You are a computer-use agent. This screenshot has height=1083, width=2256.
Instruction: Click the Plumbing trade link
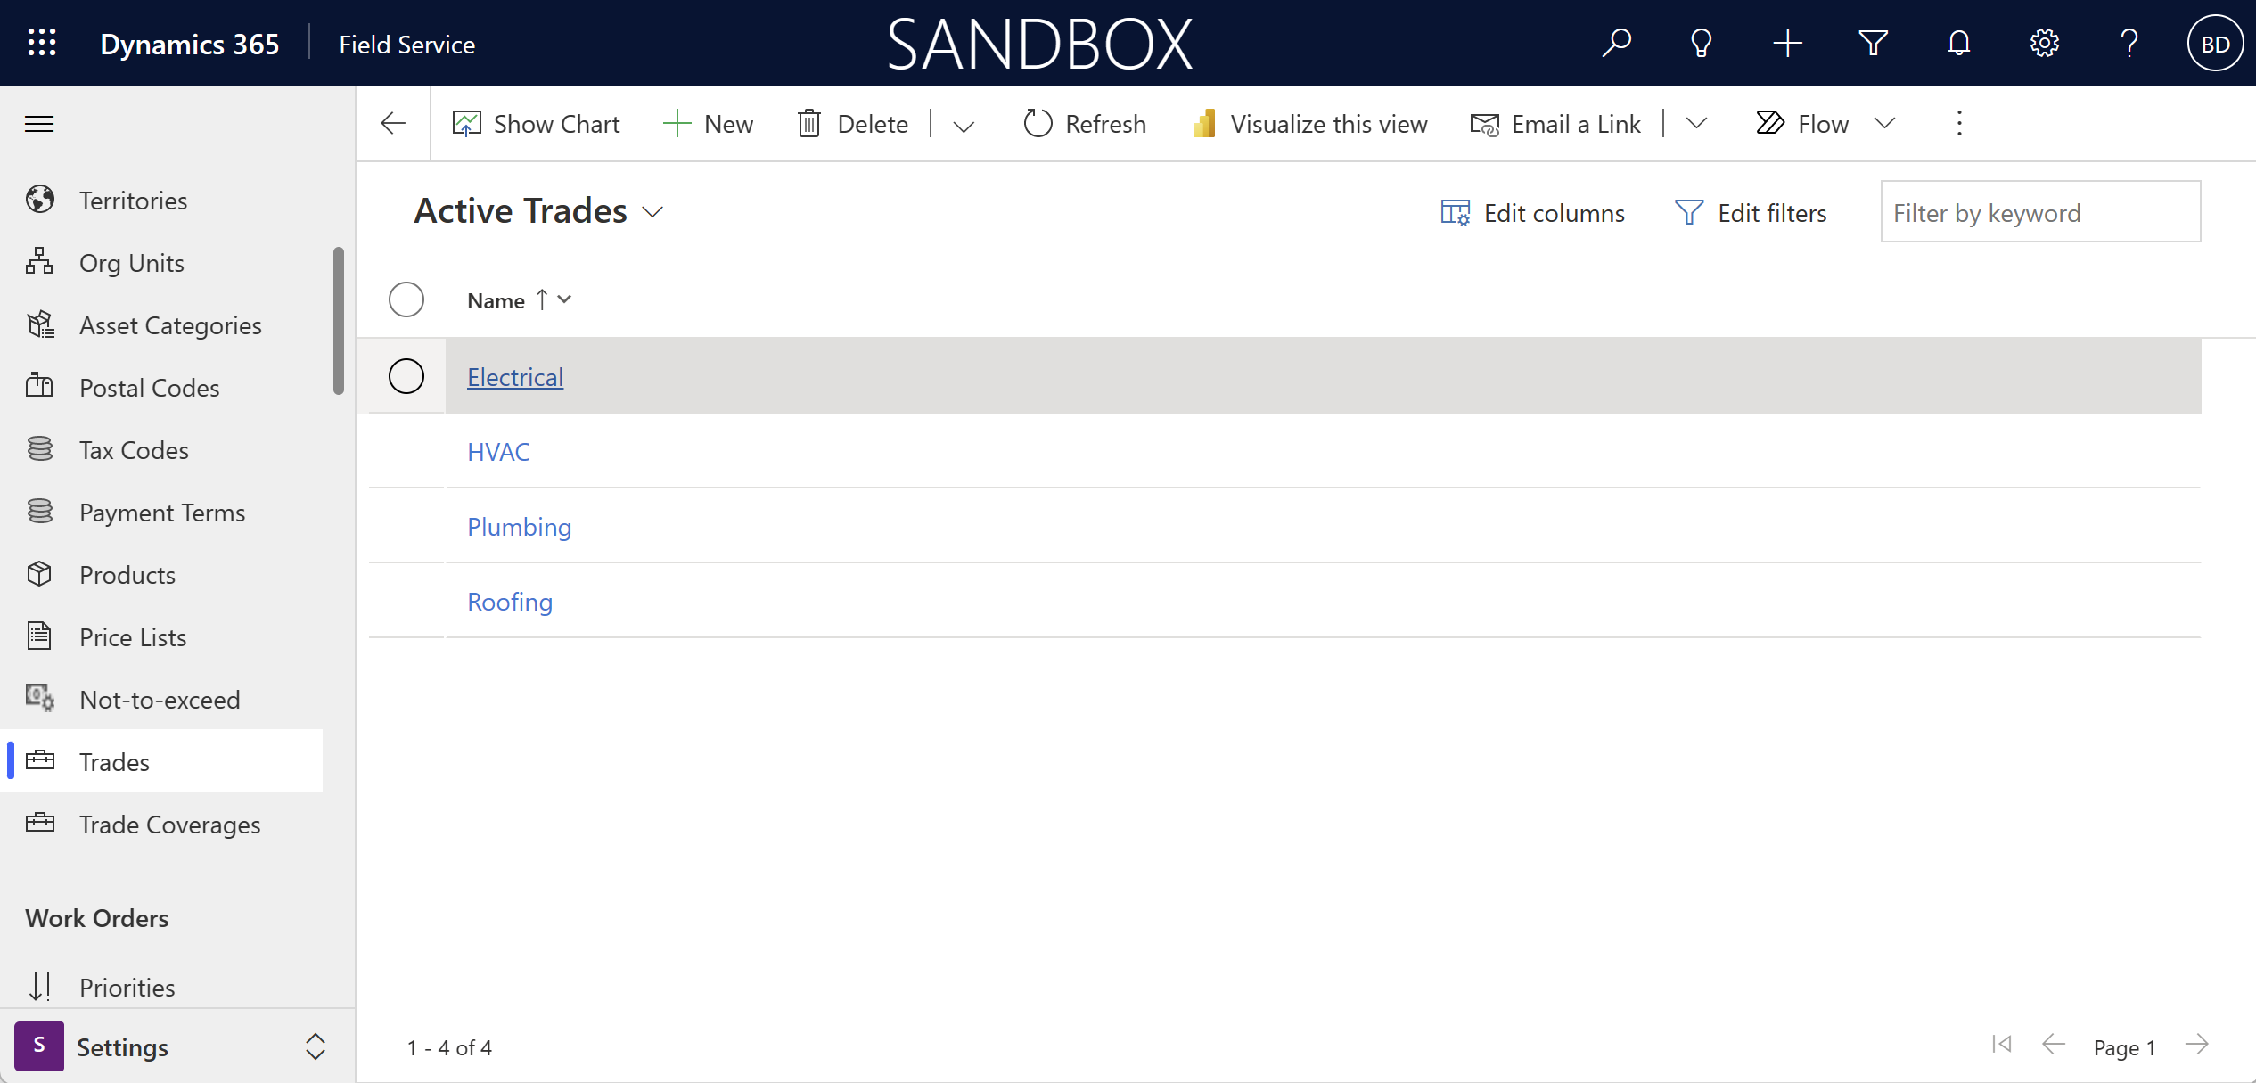tap(520, 525)
